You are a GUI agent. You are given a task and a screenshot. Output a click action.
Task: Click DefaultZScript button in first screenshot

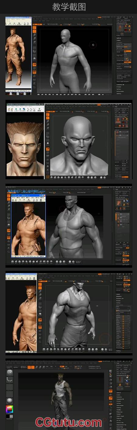click(106, 17)
